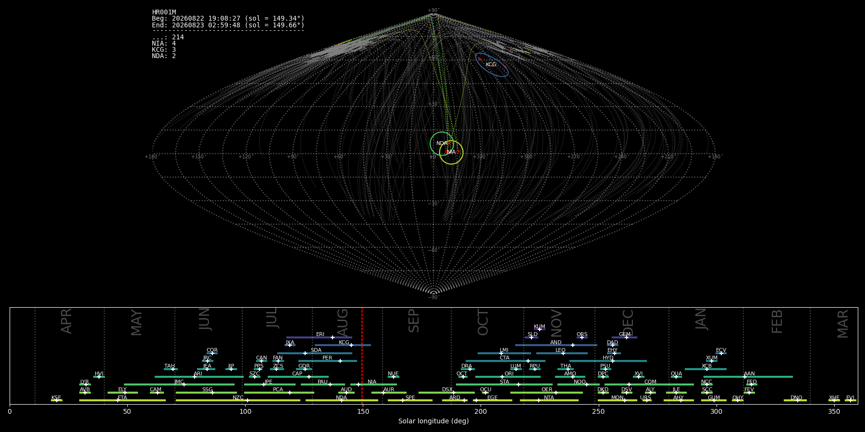Click the PER shower activity bar
The image size is (865, 432).
[327, 361]
